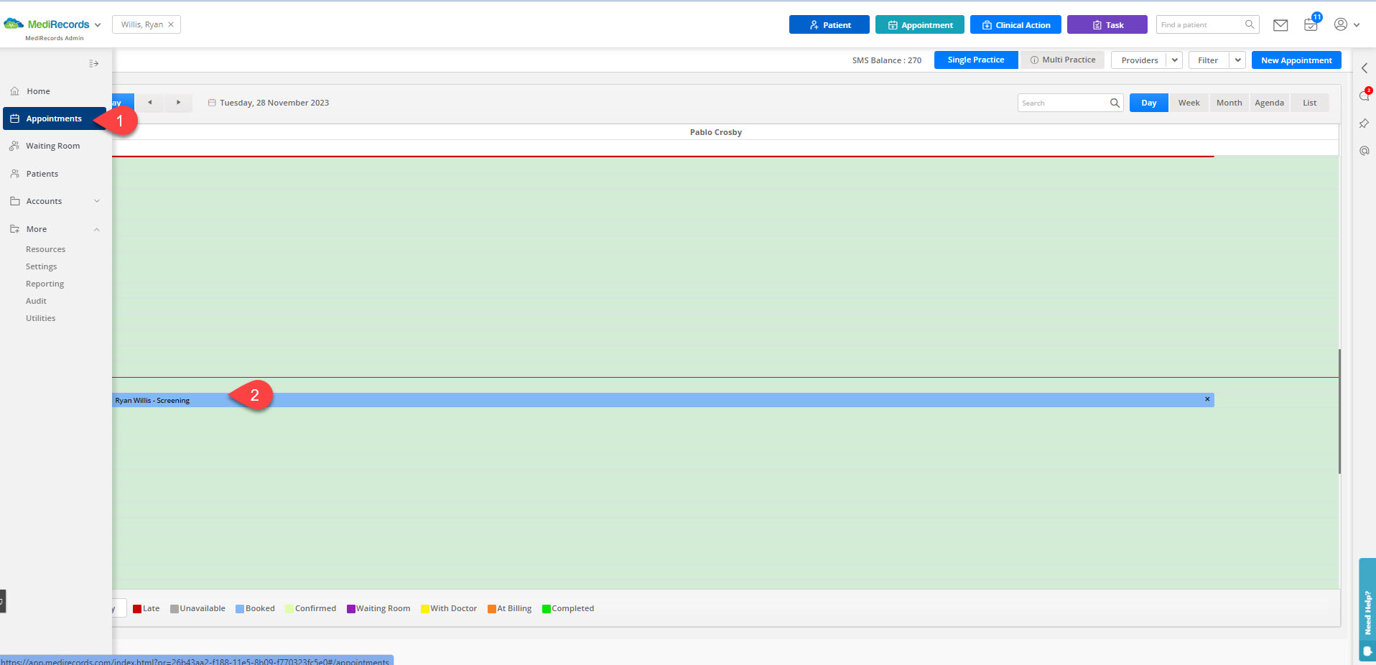
Task: Collapse the left sidebar with arrow icon
Action: (93, 64)
